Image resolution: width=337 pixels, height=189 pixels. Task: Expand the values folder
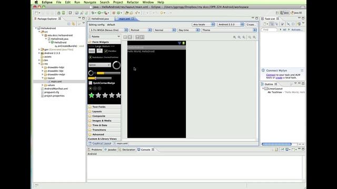(x=43, y=85)
